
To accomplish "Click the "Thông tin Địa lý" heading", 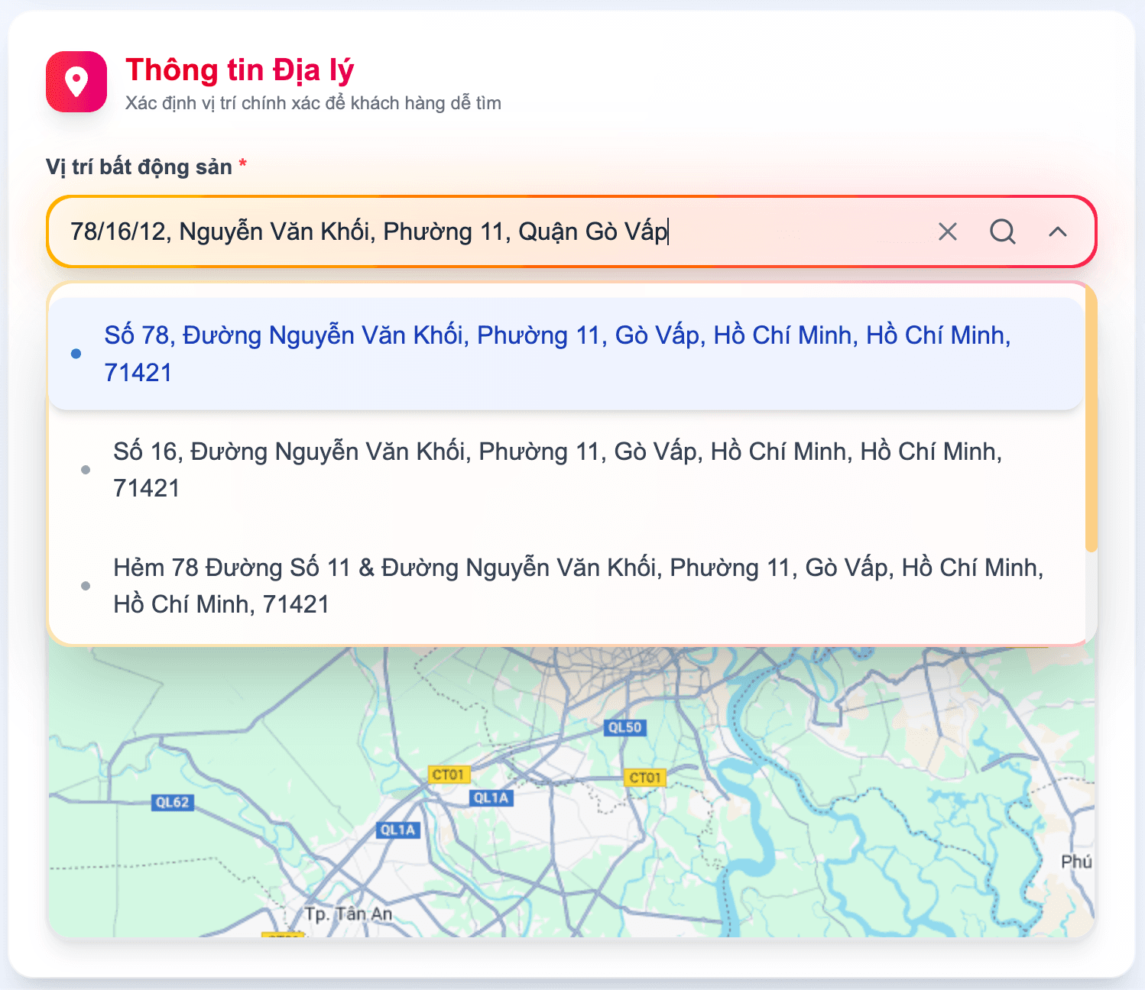I will coord(240,70).
